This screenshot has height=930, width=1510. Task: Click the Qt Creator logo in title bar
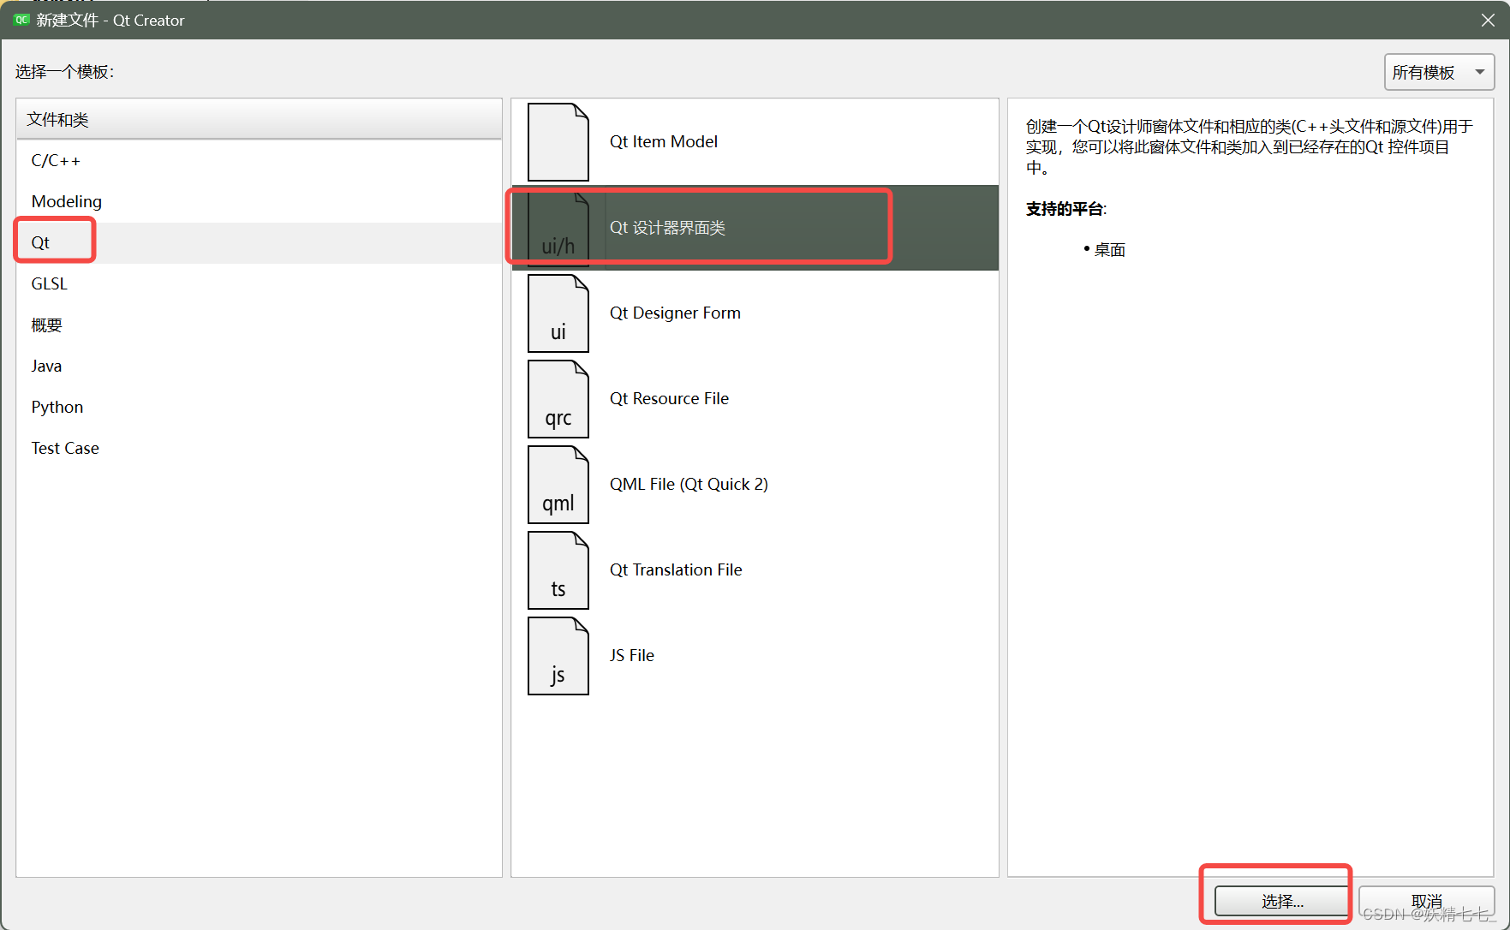coord(21,20)
